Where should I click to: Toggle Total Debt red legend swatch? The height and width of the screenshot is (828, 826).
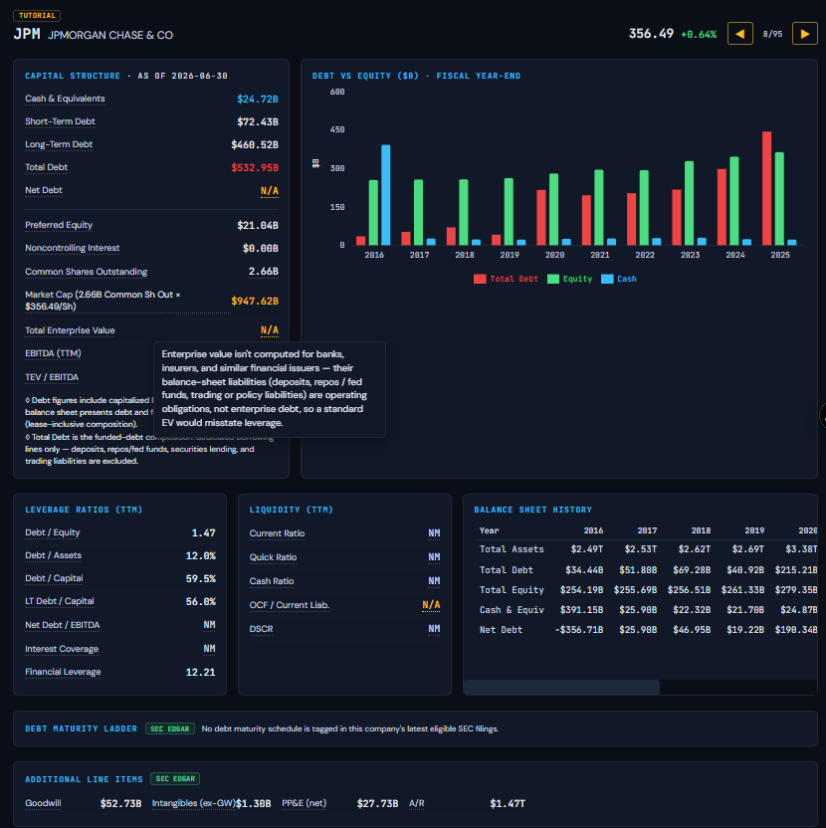pyautogui.click(x=480, y=279)
